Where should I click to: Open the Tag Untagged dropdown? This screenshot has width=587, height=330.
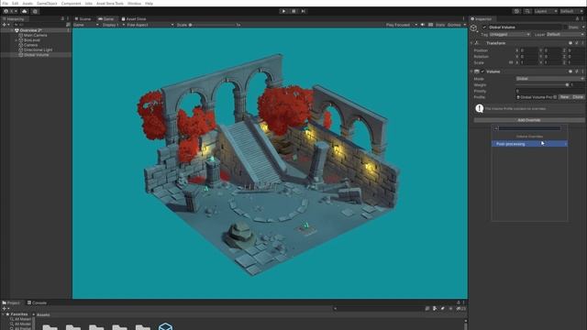click(510, 35)
